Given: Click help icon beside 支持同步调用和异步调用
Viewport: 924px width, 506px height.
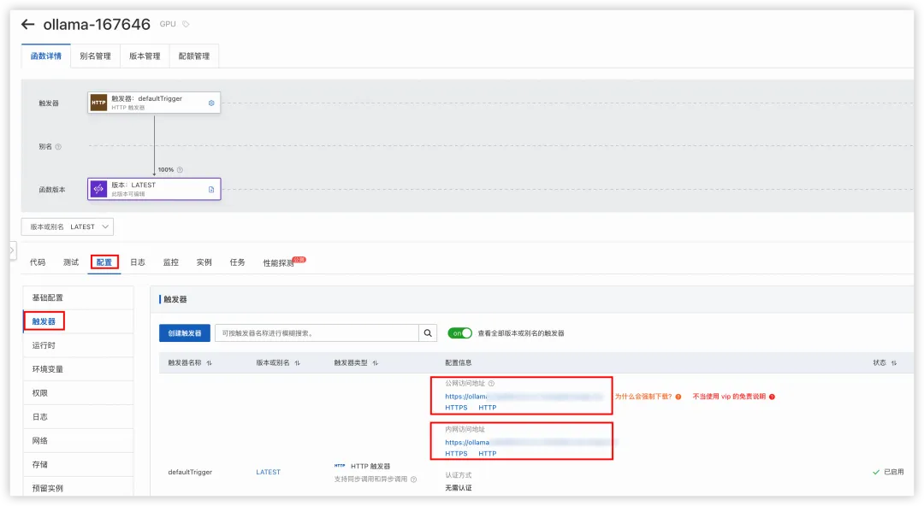Looking at the screenshot, I should [414, 480].
